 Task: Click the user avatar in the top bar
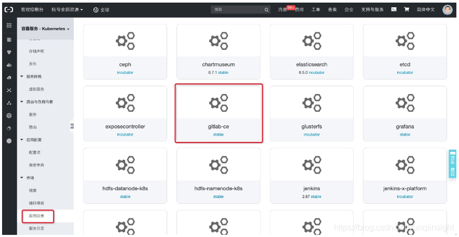pyautogui.click(x=447, y=10)
